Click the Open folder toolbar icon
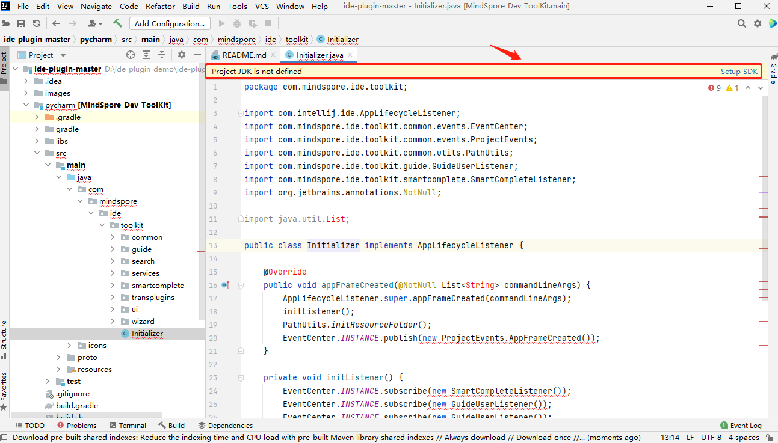The image size is (778, 443). 6,23
